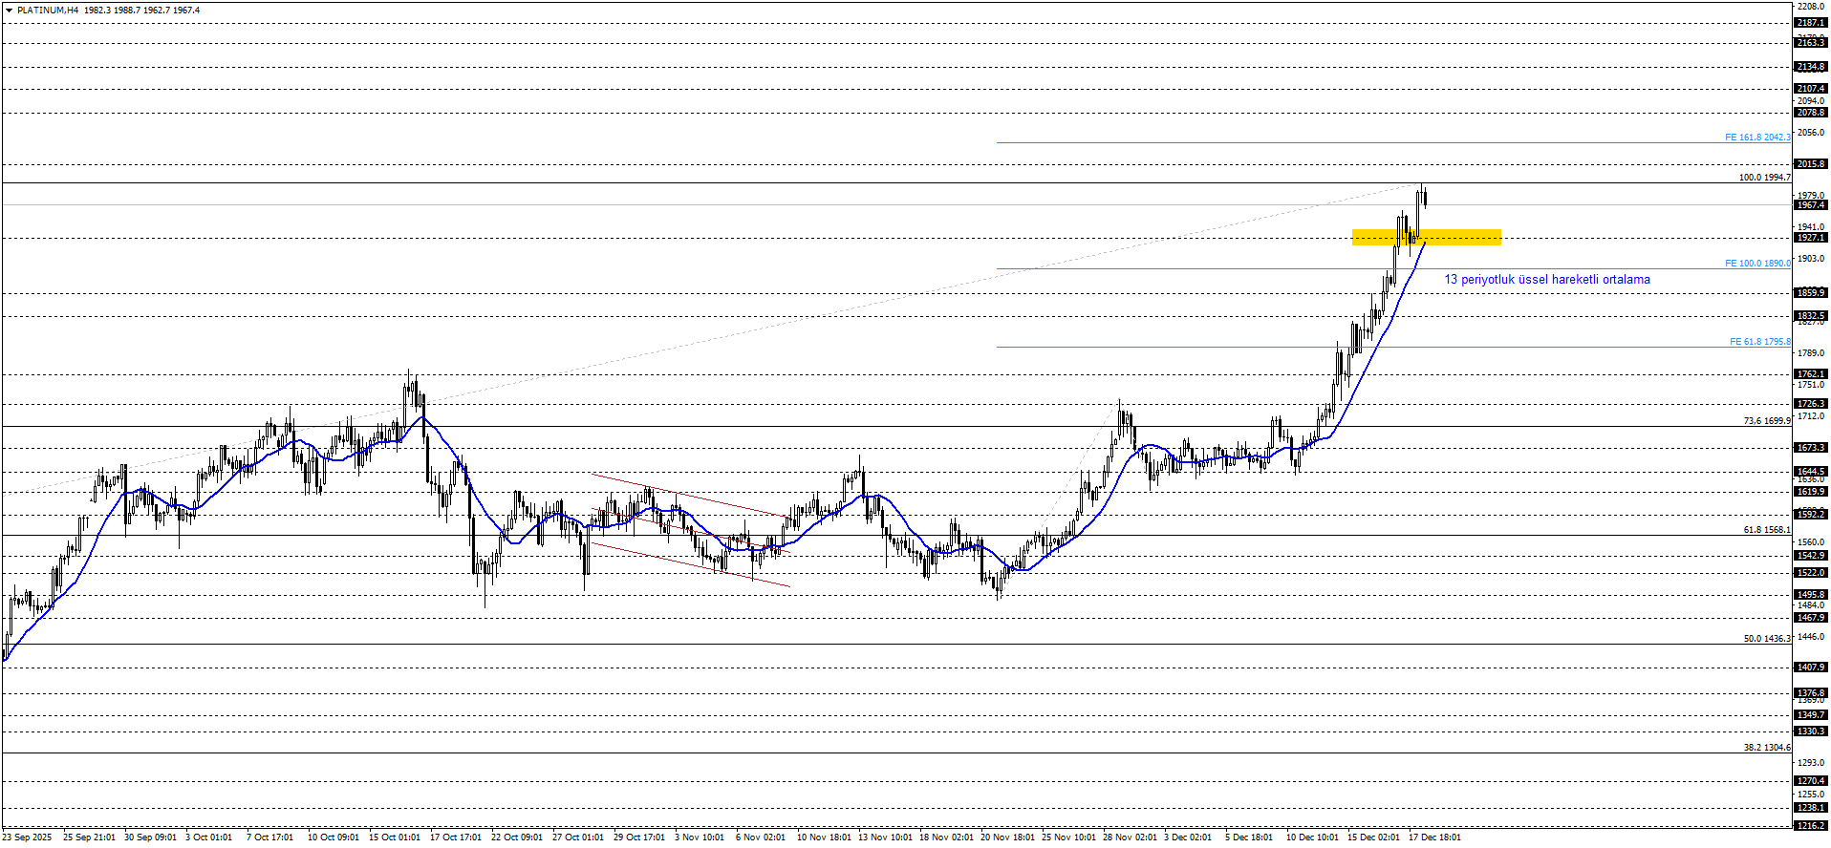Viewport: 1831px width, 848px height.
Task: Select the FE 100.0 1890.0 level label
Action: [1756, 264]
